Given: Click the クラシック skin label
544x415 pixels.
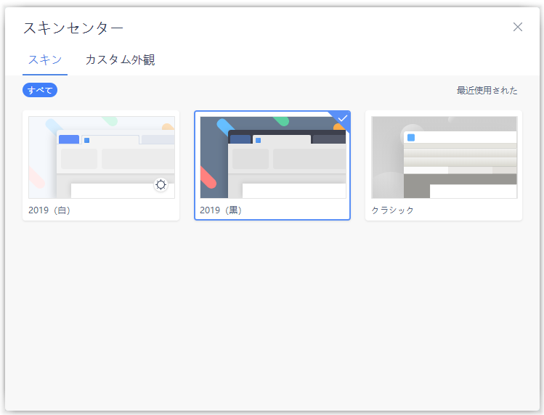Looking at the screenshot, I should coord(393,210).
